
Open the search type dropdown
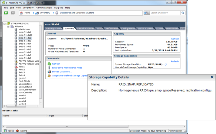[x=147, y=13]
